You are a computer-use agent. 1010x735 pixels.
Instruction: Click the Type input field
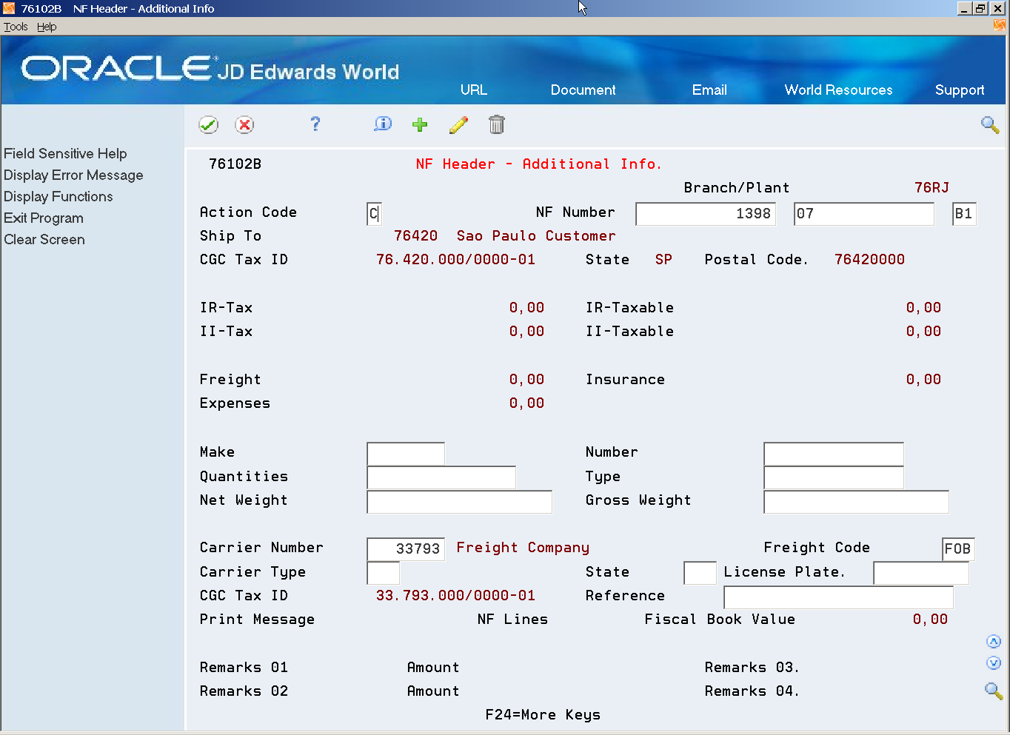[834, 477]
